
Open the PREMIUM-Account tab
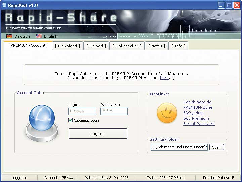(28, 46)
